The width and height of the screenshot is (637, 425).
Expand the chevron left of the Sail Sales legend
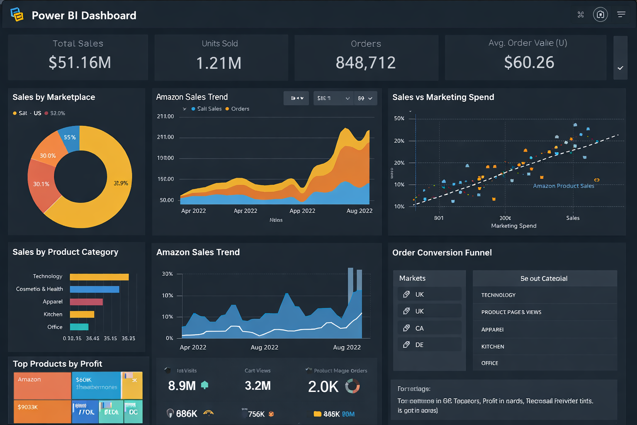click(184, 109)
